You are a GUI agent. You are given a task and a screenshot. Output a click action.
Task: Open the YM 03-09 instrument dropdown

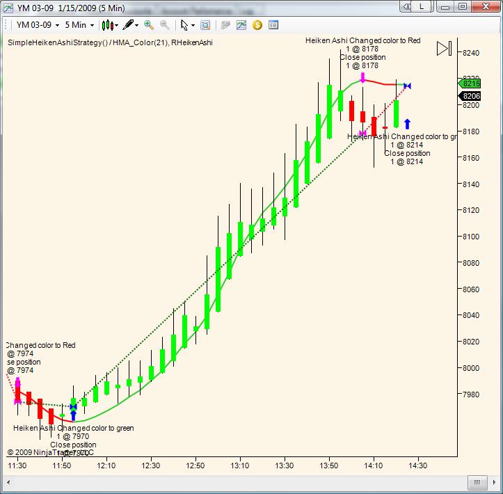[x=38, y=25]
